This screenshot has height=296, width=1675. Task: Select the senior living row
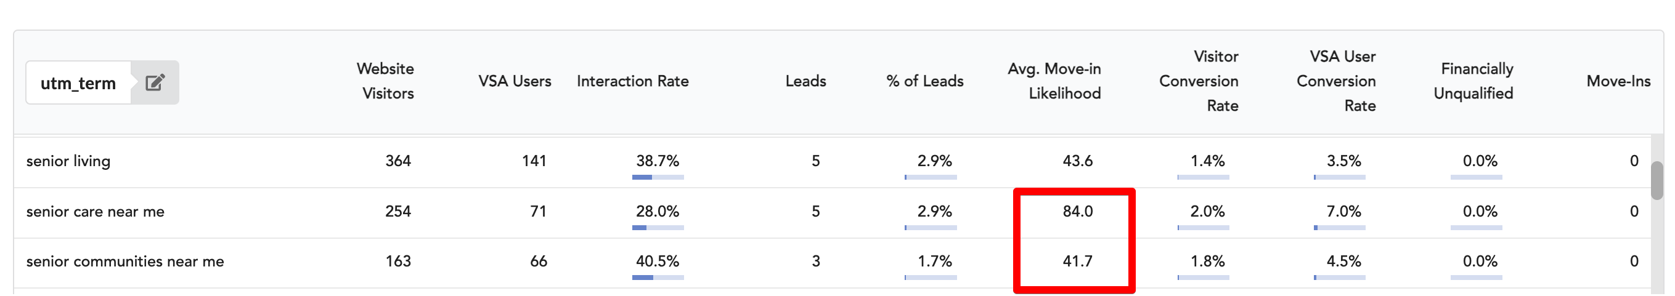[x=833, y=162]
